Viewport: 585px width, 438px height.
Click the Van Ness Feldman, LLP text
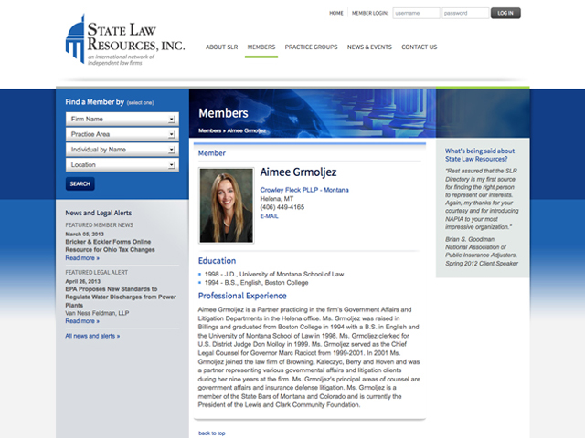click(x=97, y=313)
